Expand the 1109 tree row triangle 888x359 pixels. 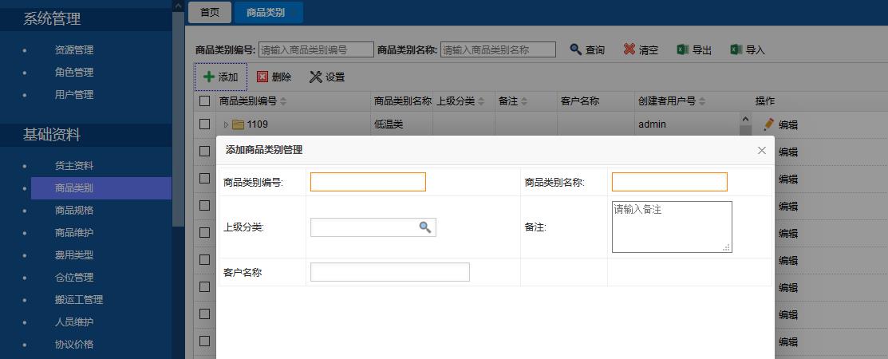(x=226, y=124)
